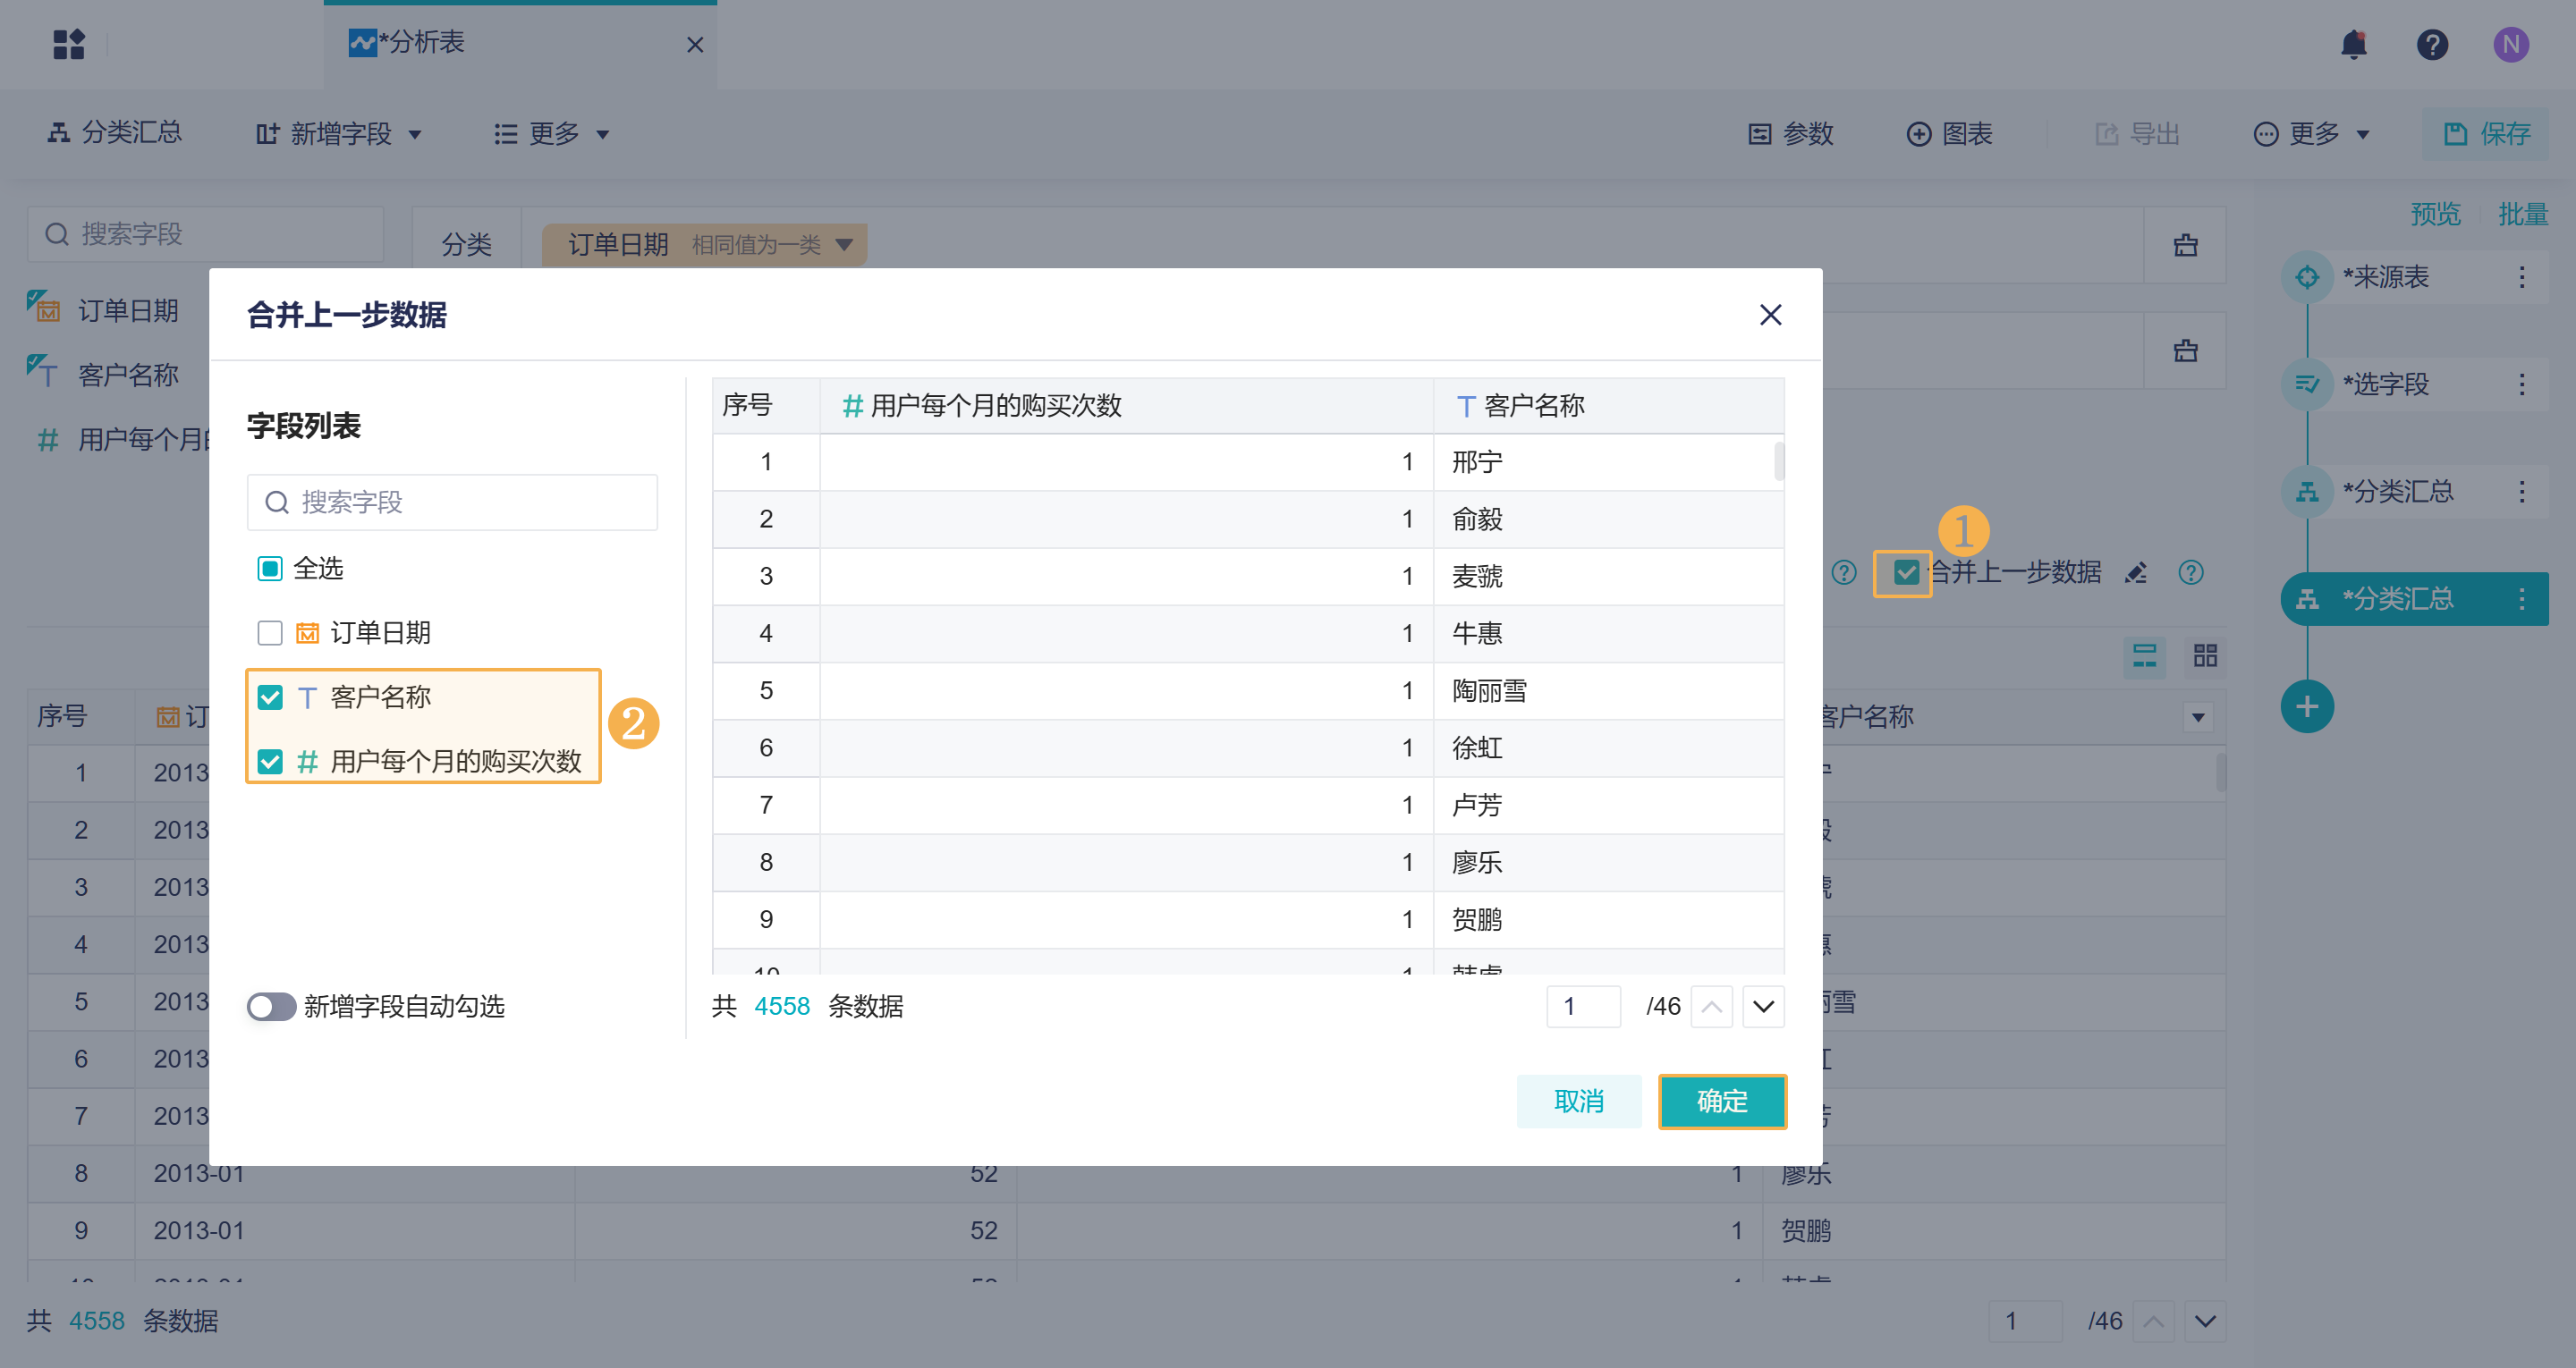This screenshot has height=1368, width=2576.
Task: Click the help icon left of the checkbox
Action: click(1844, 573)
